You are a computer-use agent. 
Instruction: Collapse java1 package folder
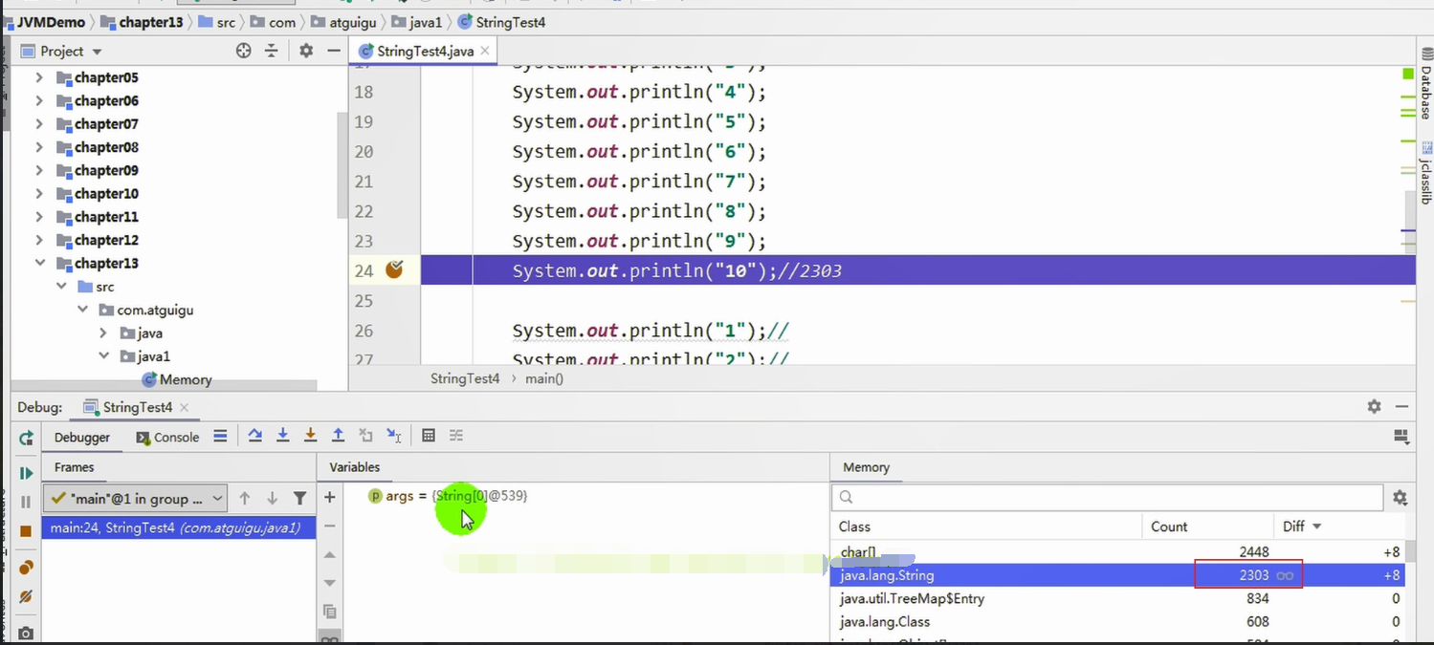point(103,356)
